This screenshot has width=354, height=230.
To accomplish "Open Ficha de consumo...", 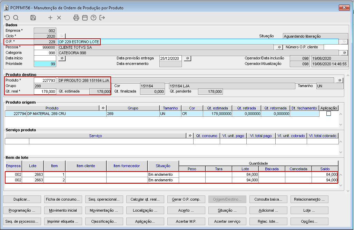I will [63, 199].
